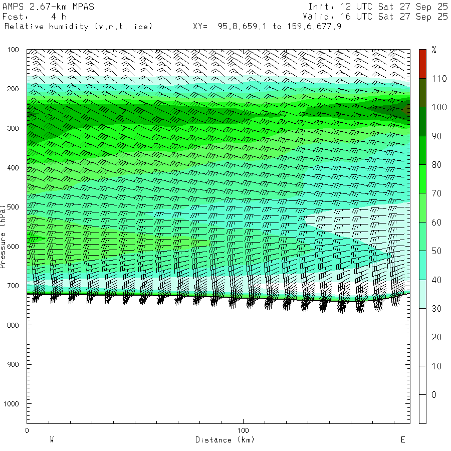Click the '10' color bar label
Image resolution: width=451 pixels, height=451 pixels.
click(x=436, y=366)
